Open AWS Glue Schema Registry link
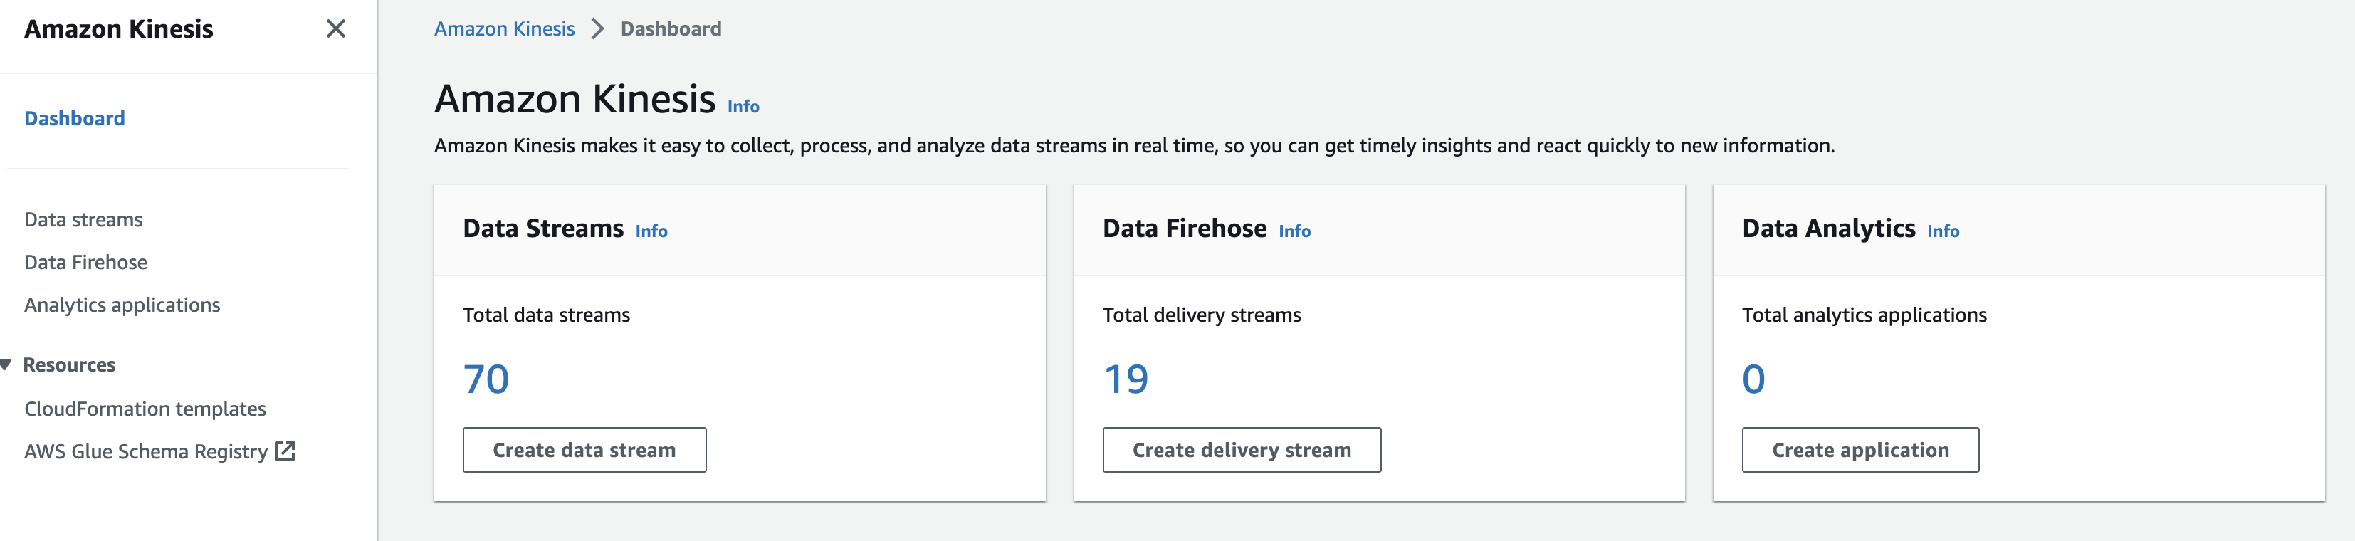The image size is (2355, 541). pos(145,451)
